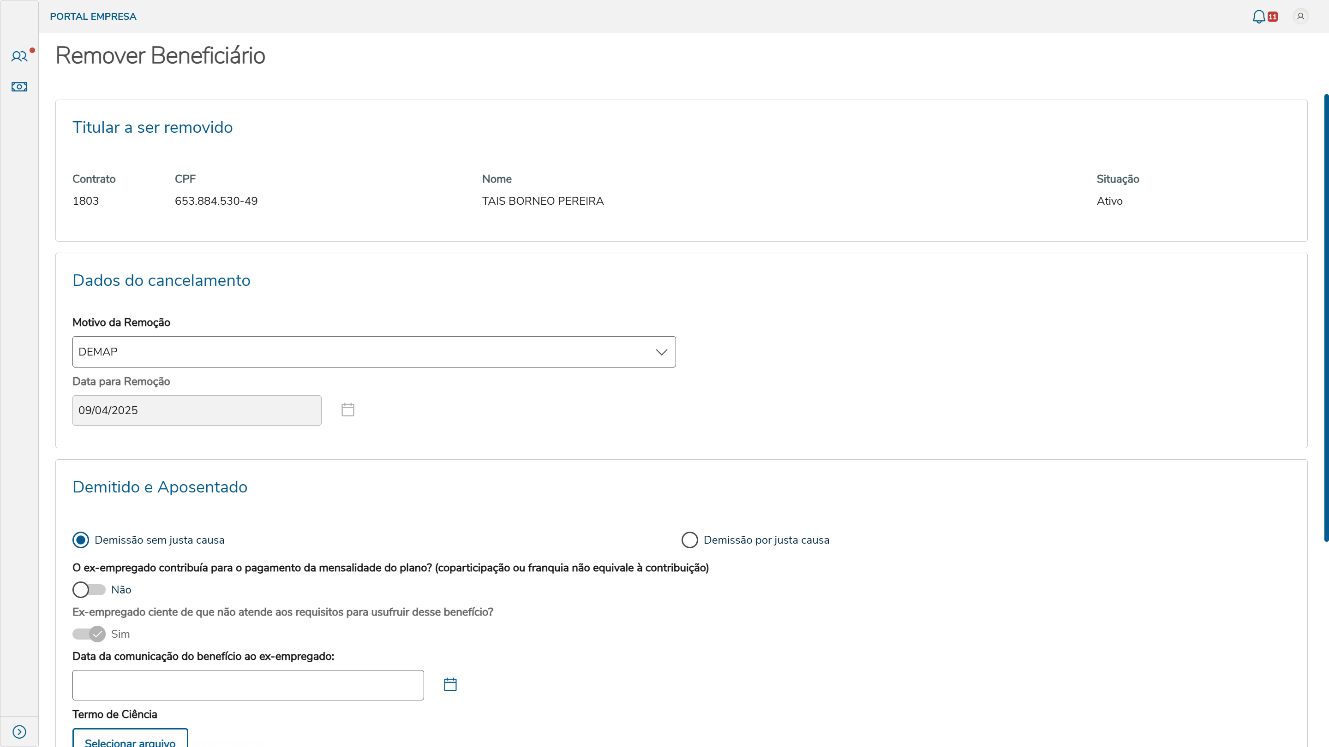Viewport: 1329px width, 747px height.
Task: Click the Data para Remoção date field
Action: pyautogui.click(x=197, y=410)
